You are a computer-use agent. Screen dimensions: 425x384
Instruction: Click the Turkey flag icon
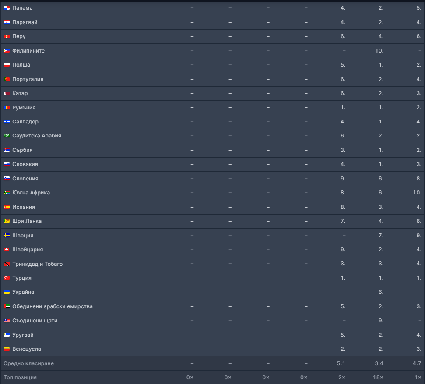[7, 278]
